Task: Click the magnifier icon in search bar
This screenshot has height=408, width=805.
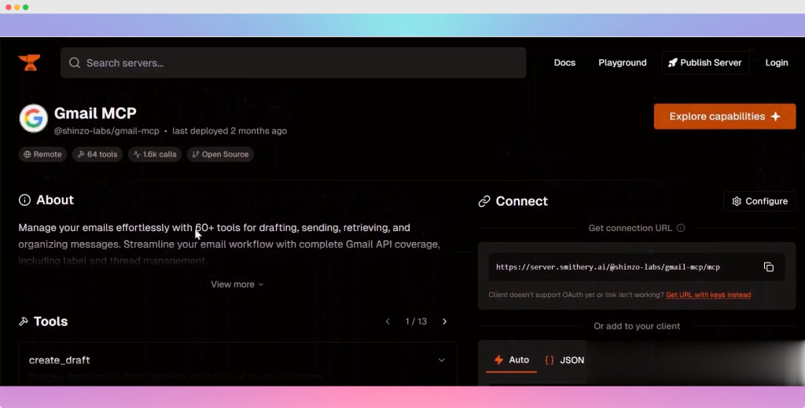Action: 75,63
